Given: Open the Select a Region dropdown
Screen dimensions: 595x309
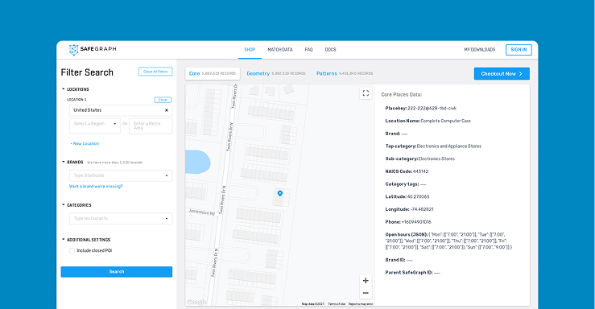Looking at the screenshot, I should point(94,126).
